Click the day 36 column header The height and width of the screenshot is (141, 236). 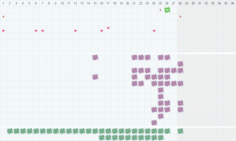232,3
